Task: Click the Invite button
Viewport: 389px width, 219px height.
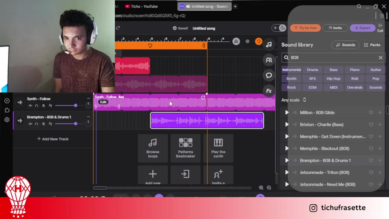Action: (335, 28)
